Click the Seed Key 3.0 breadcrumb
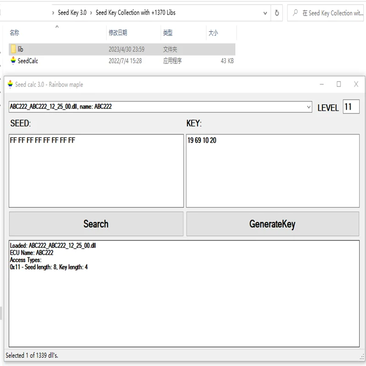This screenshot has height=366, width=366. pos(72,13)
